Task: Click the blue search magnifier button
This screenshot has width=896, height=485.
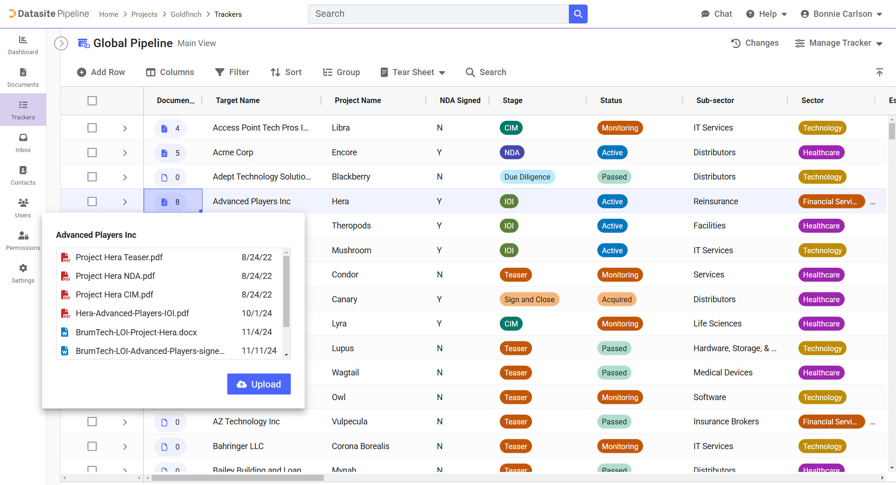Action: (x=578, y=14)
